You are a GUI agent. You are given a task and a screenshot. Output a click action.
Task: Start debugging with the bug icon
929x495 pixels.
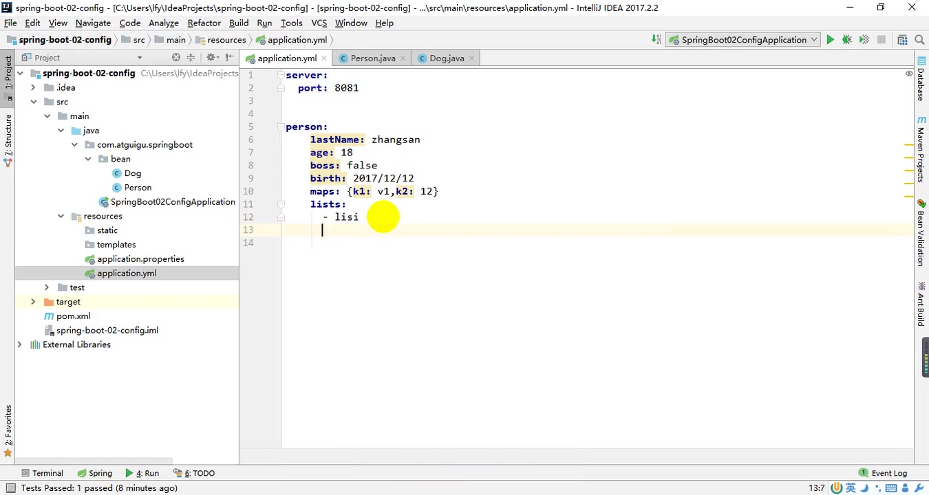click(847, 40)
